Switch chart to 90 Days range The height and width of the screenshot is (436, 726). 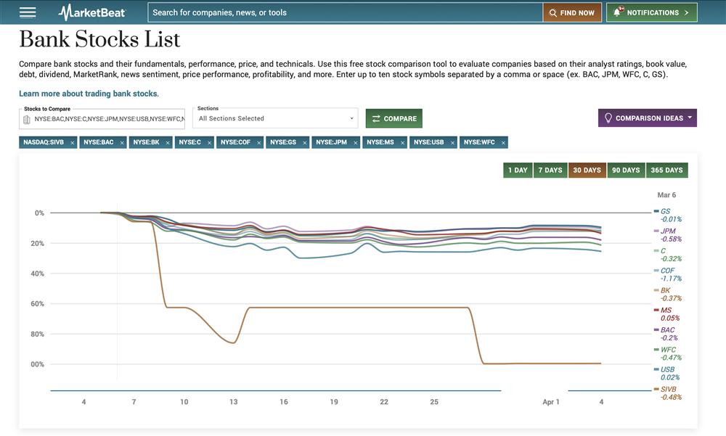click(x=625, y=170)
